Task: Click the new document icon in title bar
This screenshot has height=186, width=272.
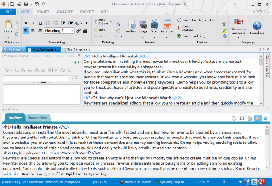Action: [x=12, y=4]
